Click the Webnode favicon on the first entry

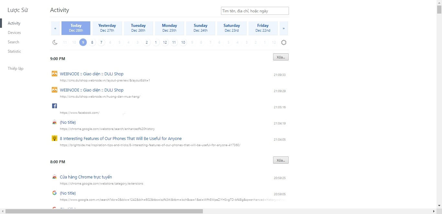[54, 74]
